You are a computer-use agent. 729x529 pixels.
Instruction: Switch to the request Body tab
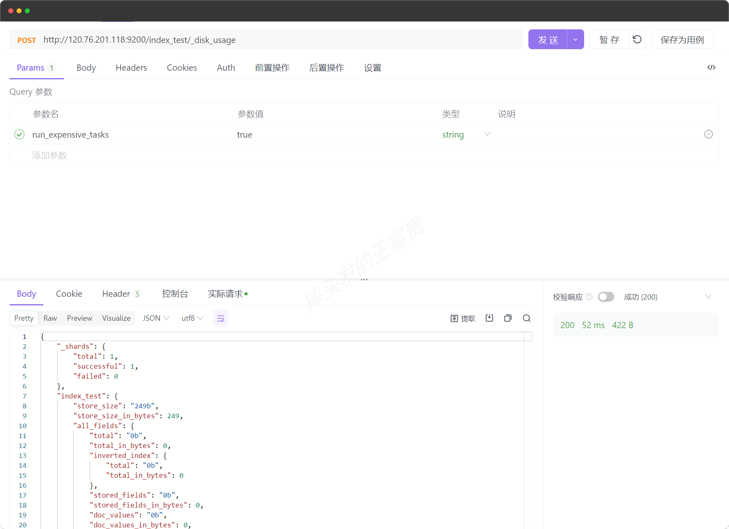pos(86,68)
